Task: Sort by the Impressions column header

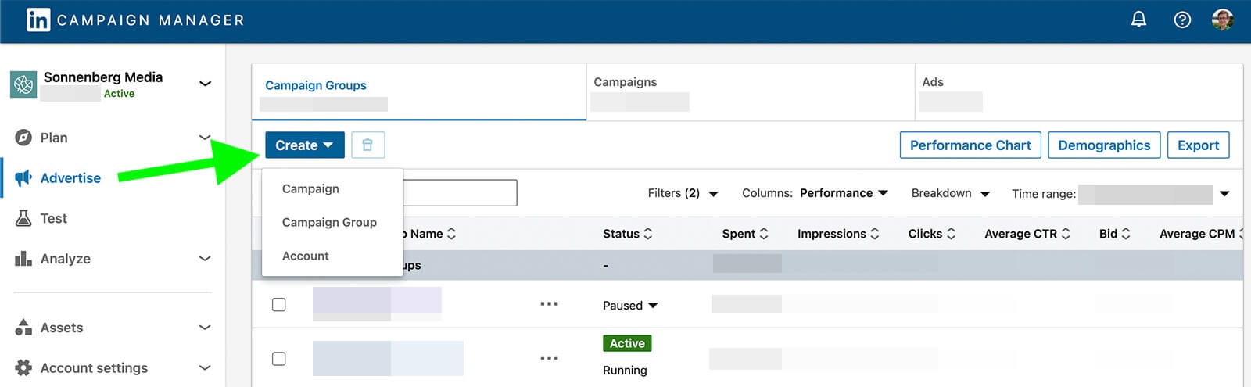Action: point(837,234)
